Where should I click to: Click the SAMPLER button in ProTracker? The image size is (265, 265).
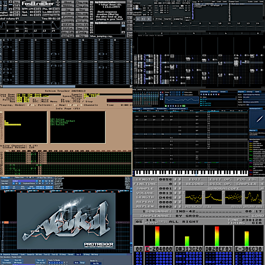246,184
